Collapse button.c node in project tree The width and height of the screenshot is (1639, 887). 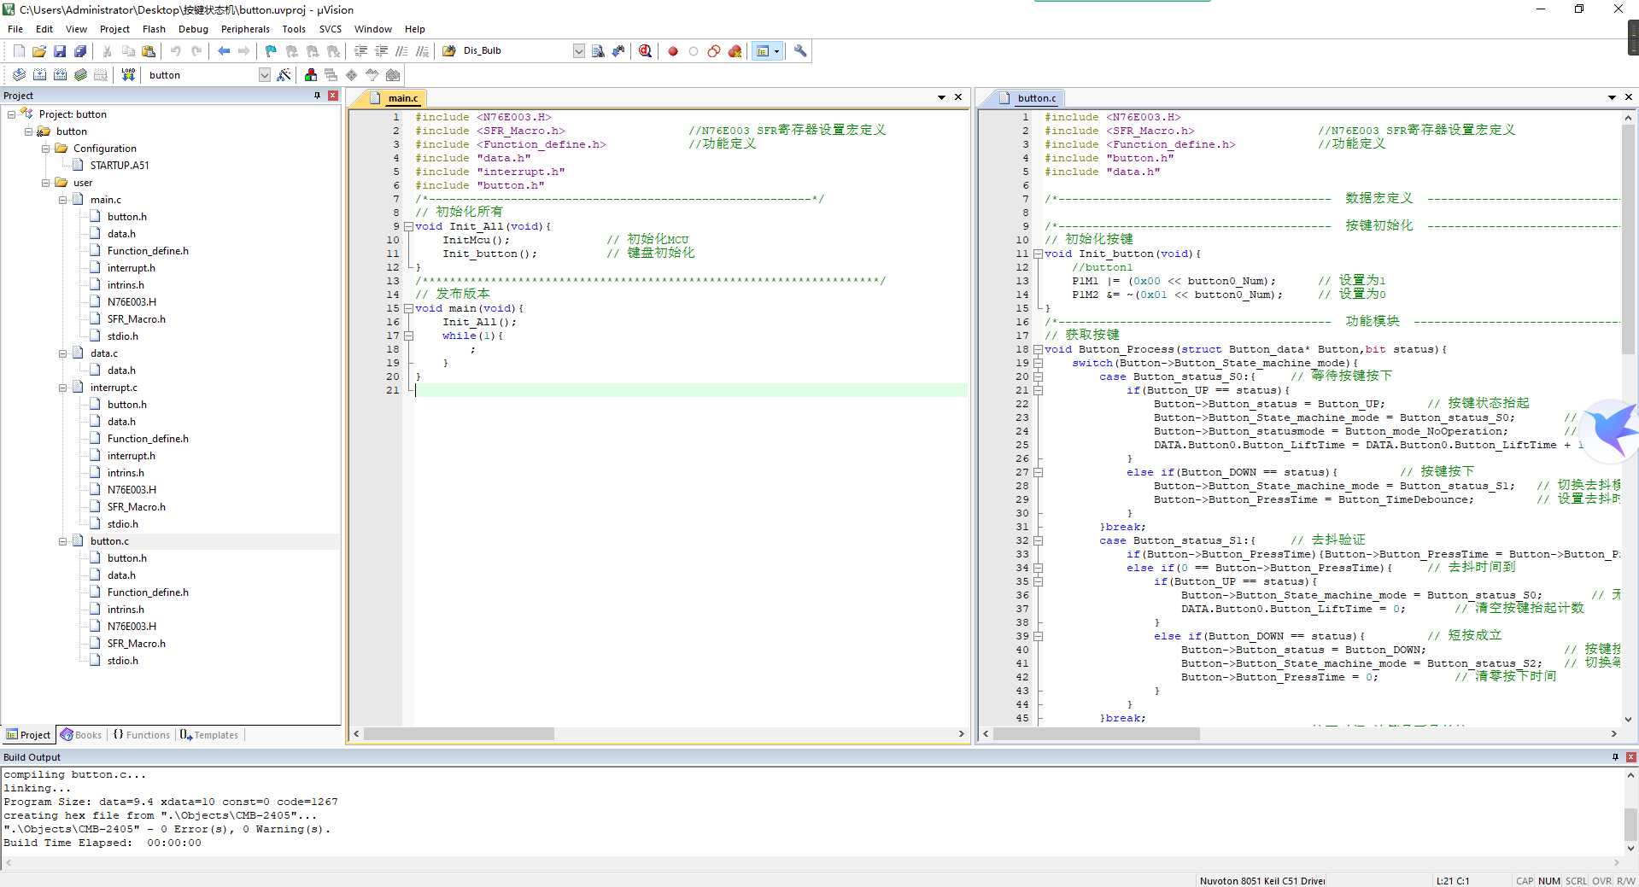pyautogui.click(x=62, y=541)
